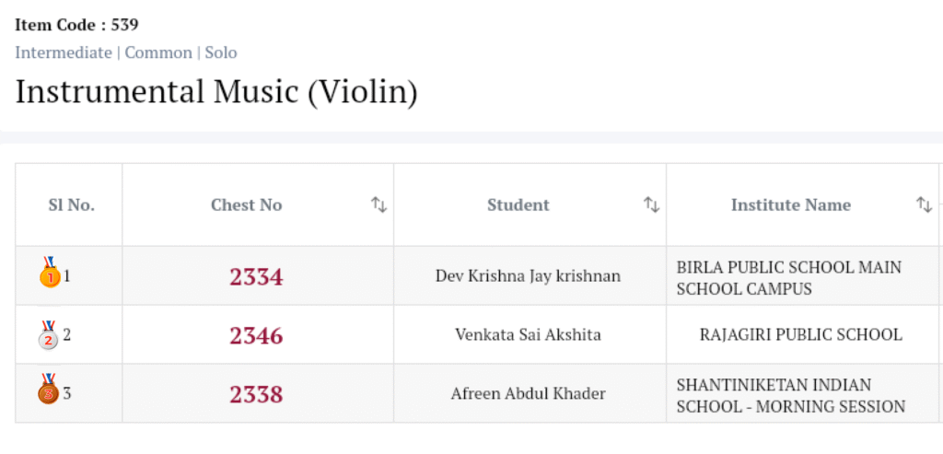Image resolution: width=943 pixels, height=454 pixels.
Task: Click the silver medal icon in row 2
Action: point(48,335)
